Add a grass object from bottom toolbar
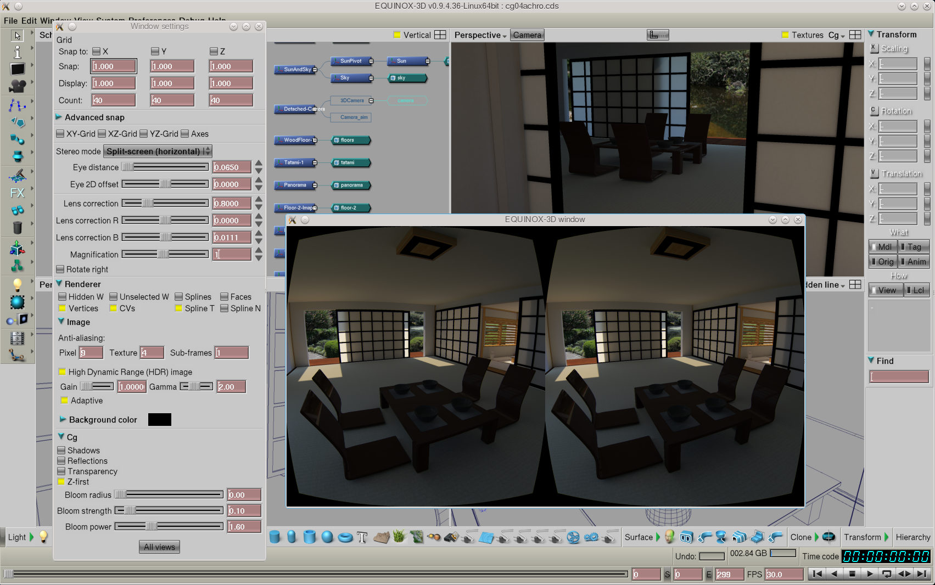 click(399, 537)
